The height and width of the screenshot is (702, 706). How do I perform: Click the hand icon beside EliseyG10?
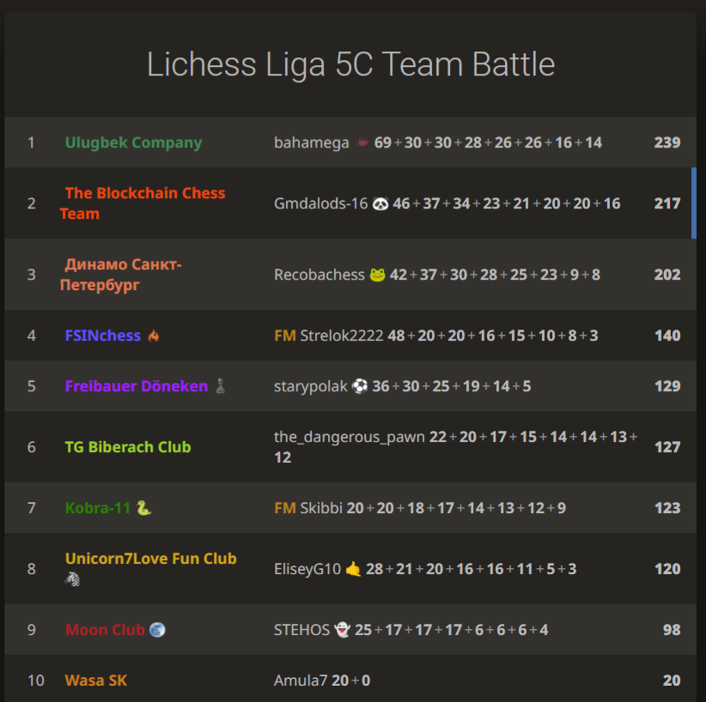354,569
